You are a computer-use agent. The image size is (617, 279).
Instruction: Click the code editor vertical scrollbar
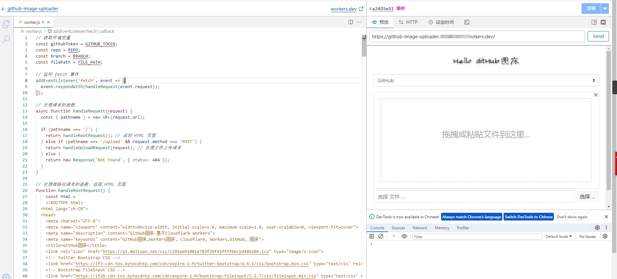(364, 46)
